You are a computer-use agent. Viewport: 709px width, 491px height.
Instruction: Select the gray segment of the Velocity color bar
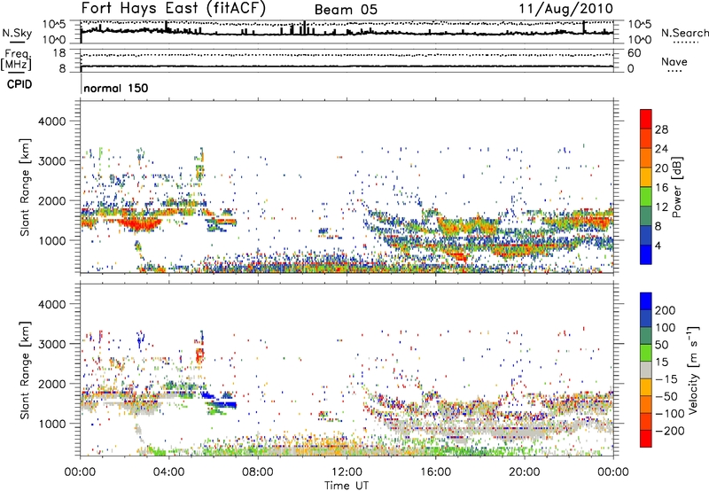[646, 370]
